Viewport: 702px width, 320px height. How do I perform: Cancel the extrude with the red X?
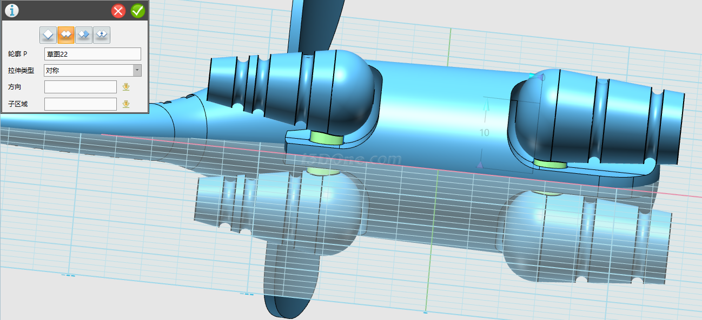point(118,11)
